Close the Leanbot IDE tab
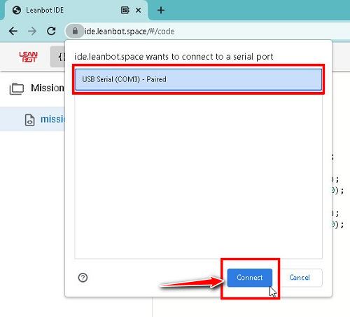The height and width of the screenshot is (317, 350). (x=138, y=10)
